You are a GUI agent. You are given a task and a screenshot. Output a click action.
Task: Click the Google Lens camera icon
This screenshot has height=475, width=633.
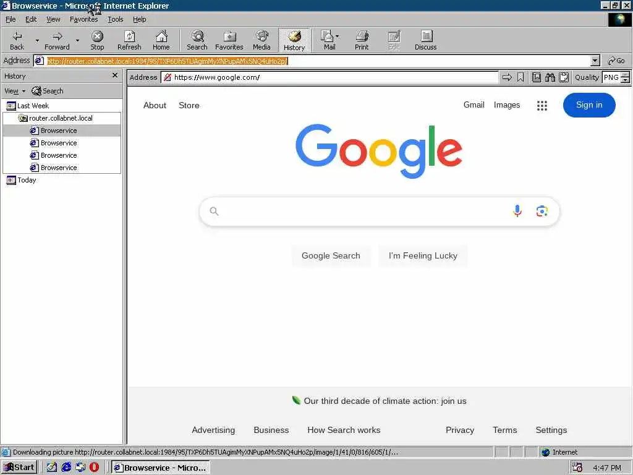click(542, 211)
